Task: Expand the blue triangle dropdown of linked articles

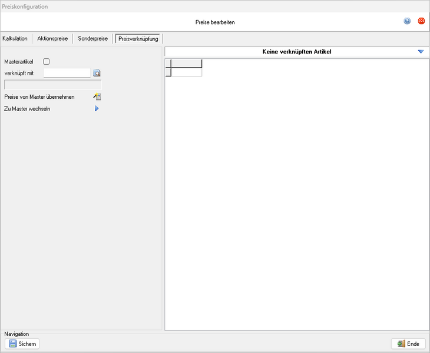Action: (x=421, y=52)
